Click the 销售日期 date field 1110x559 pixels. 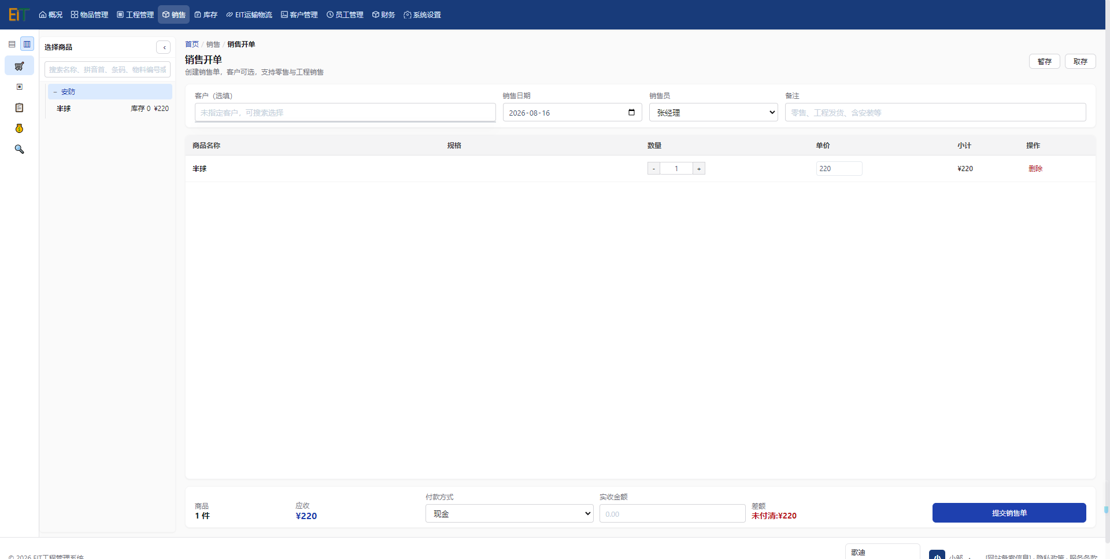(572, 113)
